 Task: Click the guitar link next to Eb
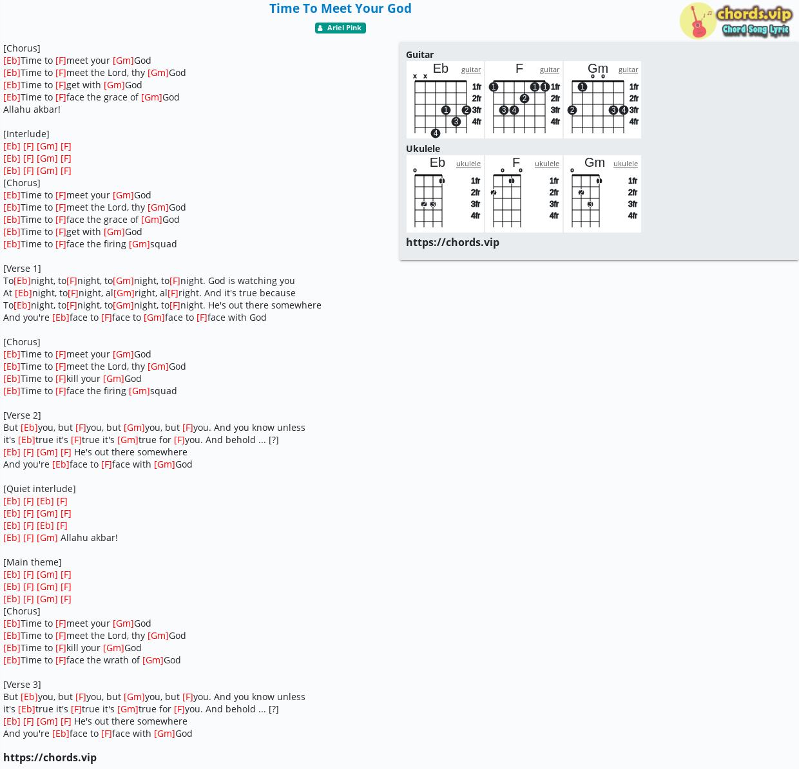[x=471, y=70]
